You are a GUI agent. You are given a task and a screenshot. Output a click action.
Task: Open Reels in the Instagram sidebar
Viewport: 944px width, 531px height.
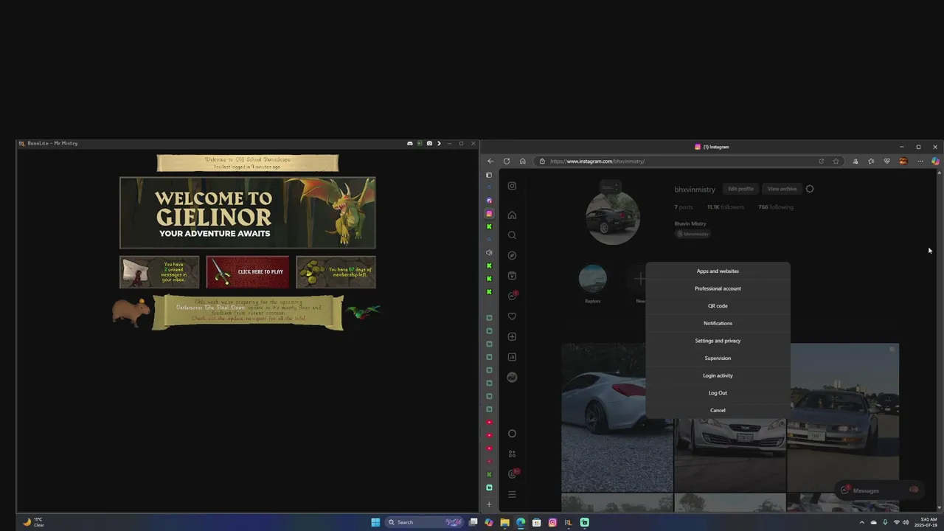tap(512, 276)
